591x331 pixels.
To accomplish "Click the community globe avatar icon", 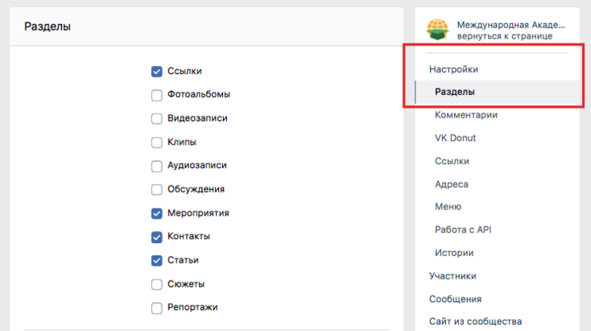I will point(437,30).
